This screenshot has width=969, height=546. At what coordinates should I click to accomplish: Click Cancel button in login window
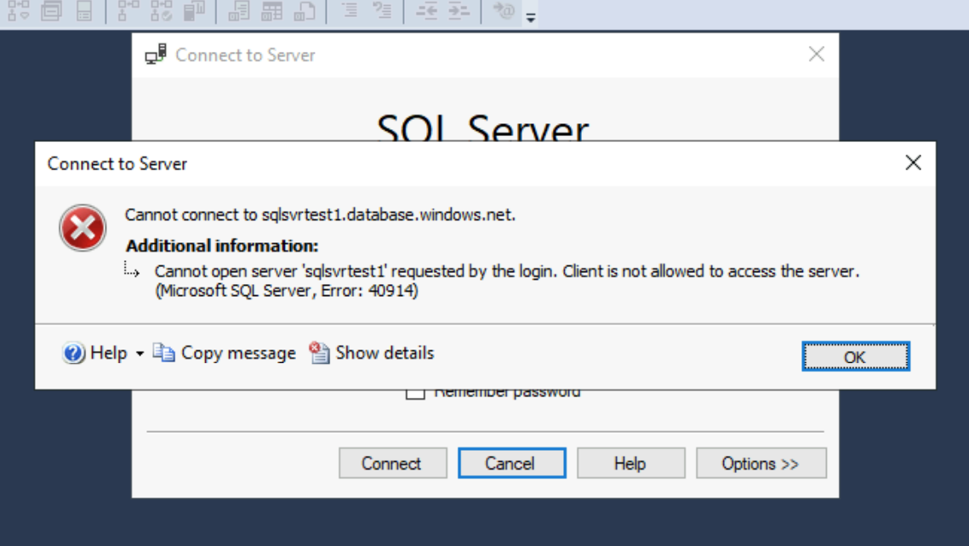point(511,464)
